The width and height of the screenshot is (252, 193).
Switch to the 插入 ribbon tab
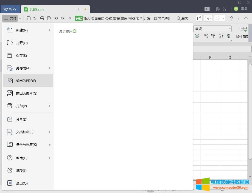click(x=86, y=18)
